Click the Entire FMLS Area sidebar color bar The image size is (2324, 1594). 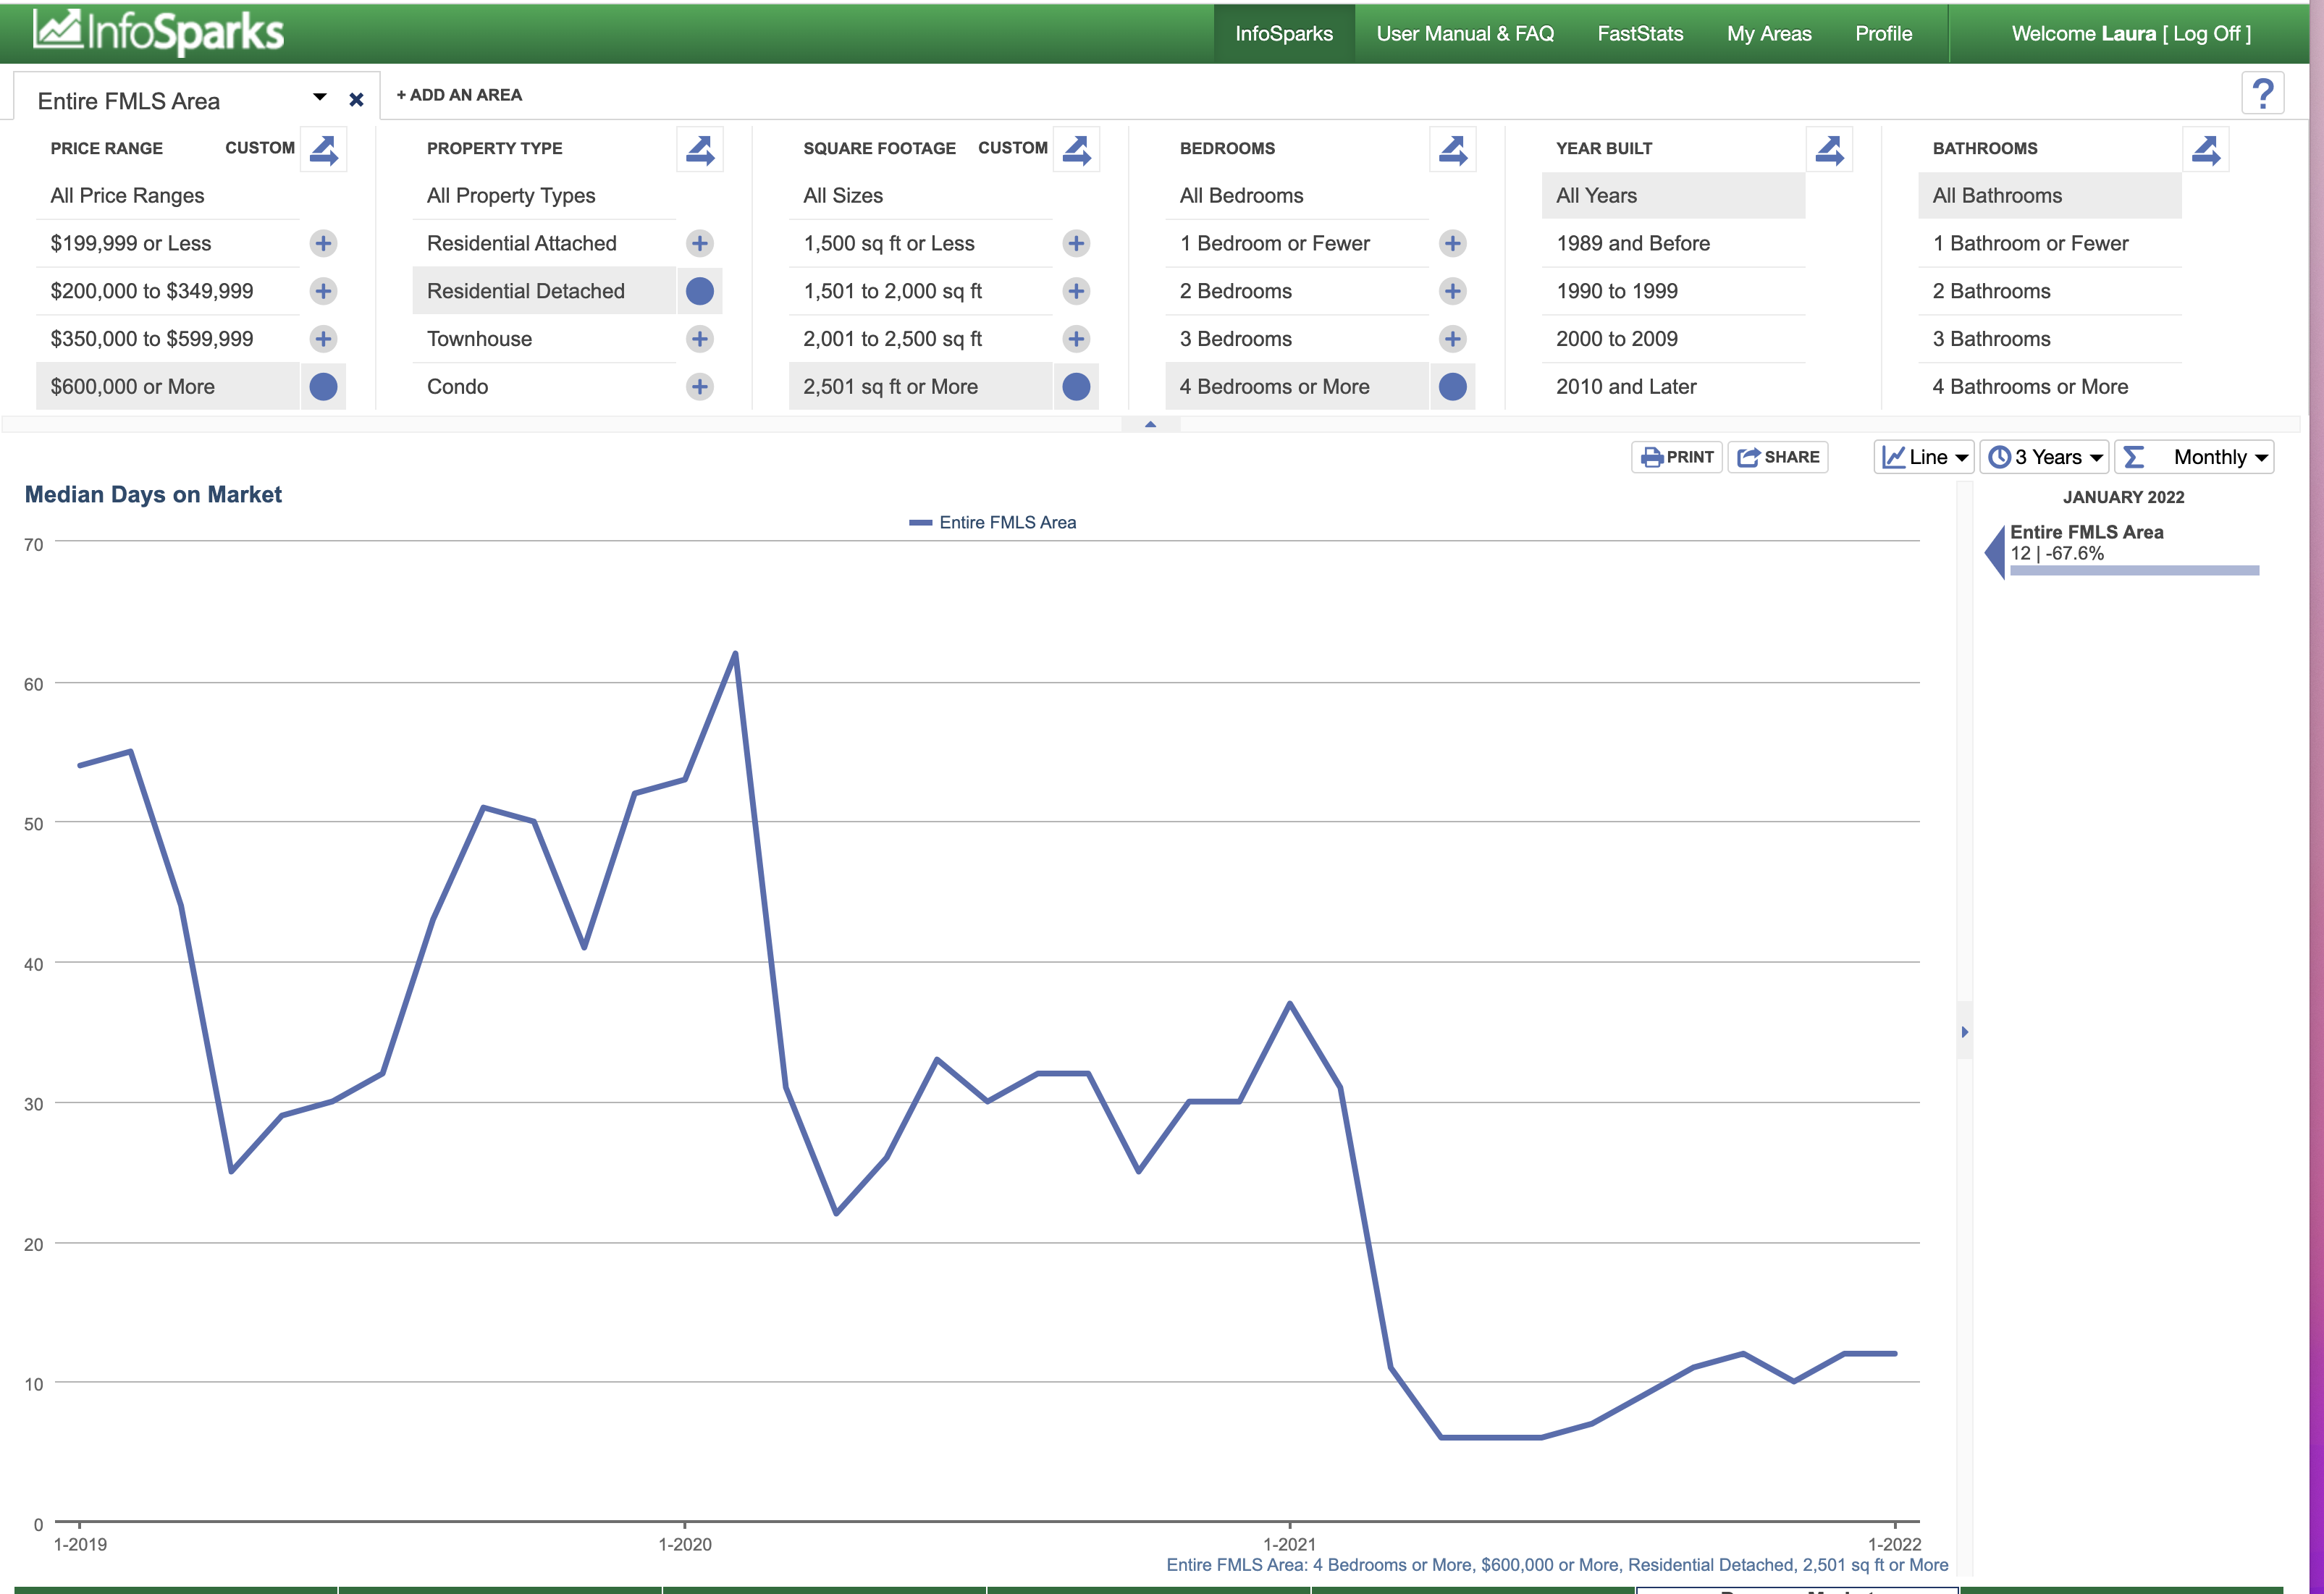tap(2133, 571)
